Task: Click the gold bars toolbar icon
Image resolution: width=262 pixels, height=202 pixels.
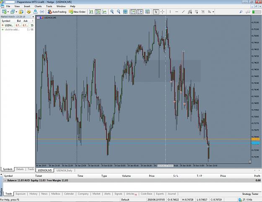Action: 29,12
